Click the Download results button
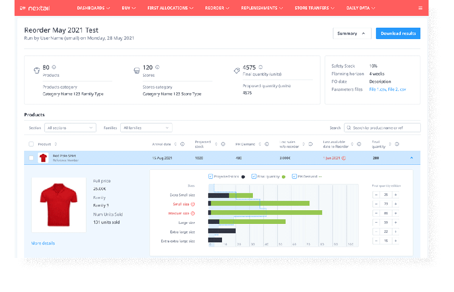 (398, 33)
